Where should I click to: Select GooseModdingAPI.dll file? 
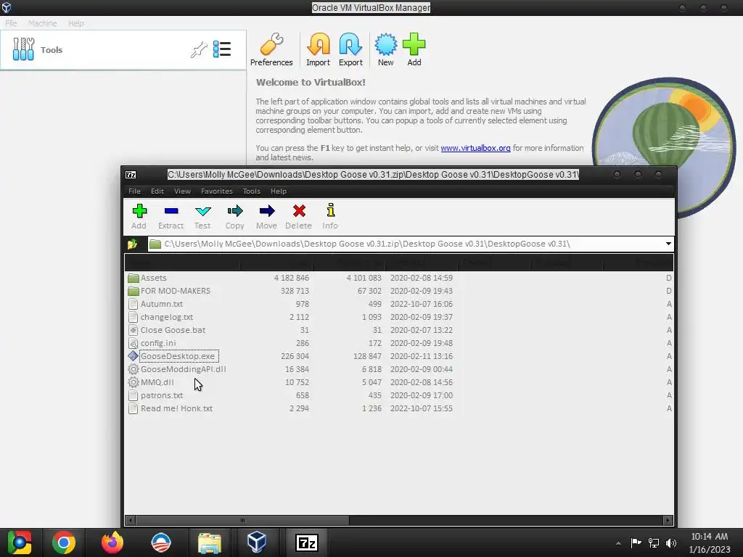pos(184,369)
